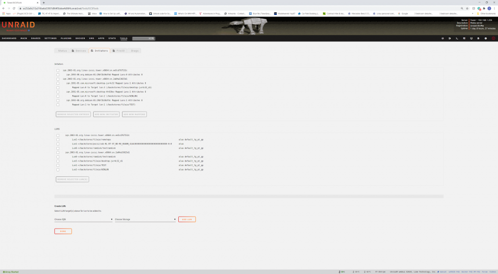
Task: Click the Unraid logo
Action: [18, 25]
